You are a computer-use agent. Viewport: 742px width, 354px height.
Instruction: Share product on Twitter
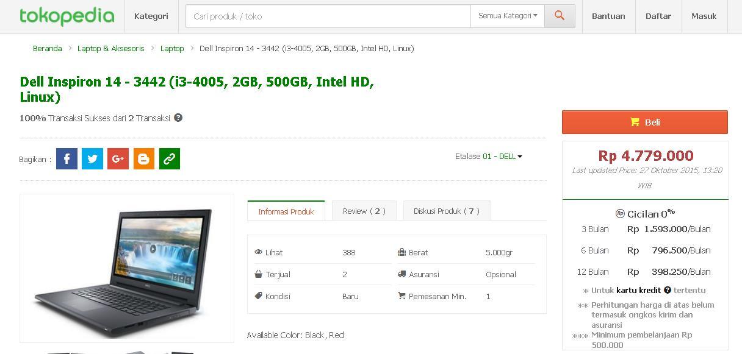tap(93, 159)
